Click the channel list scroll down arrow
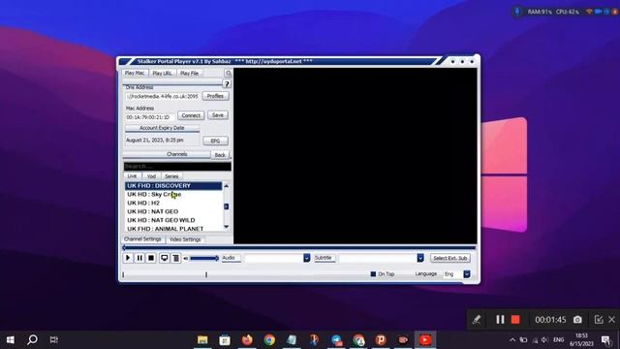 coord(226,227)
